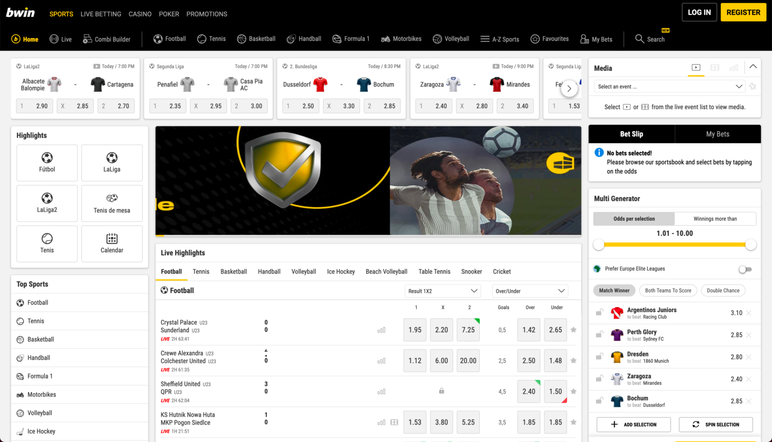Select the Double Chance chip
This screenshot has width=772, height=442.
pos(723,290)
